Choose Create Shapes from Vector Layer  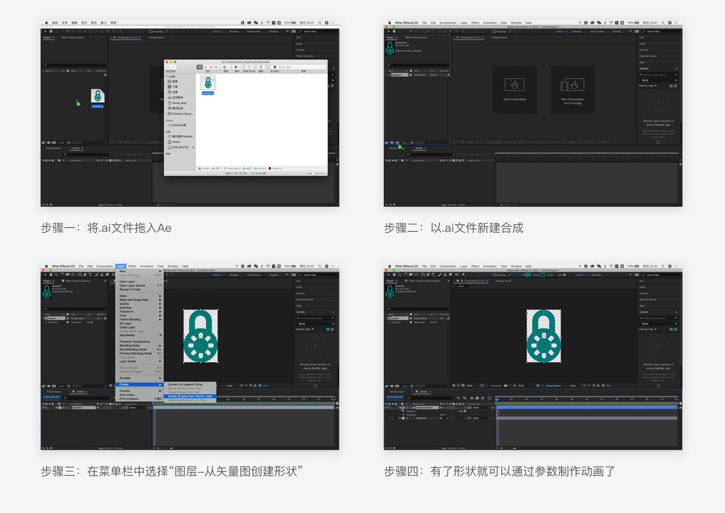(x=190, y=396)
